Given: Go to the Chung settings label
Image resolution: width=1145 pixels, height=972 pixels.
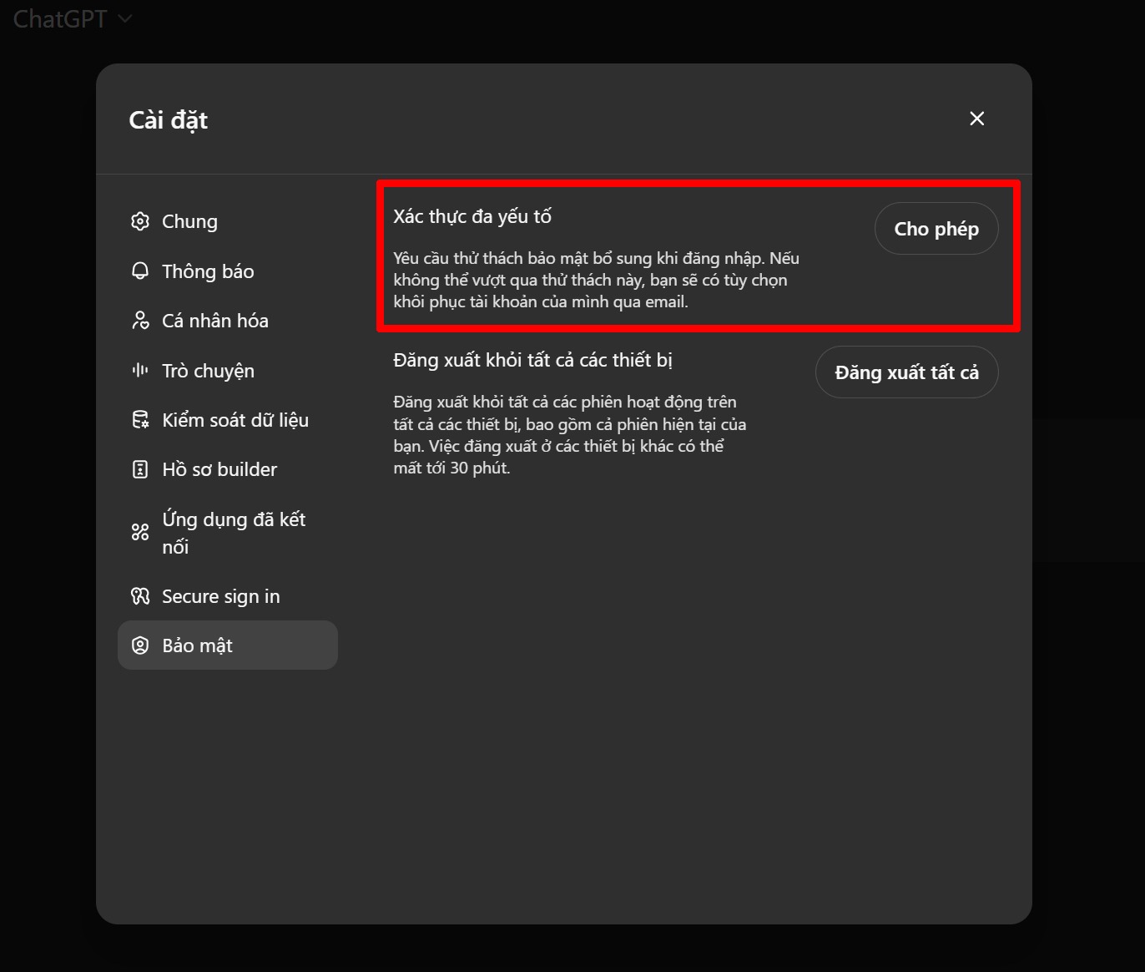Looking at the screenshot, I should click(x=189, y=221).
